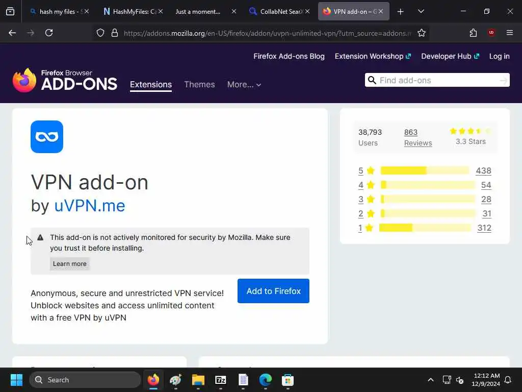Filter reviews by 4 star bar

coord(428,185)
